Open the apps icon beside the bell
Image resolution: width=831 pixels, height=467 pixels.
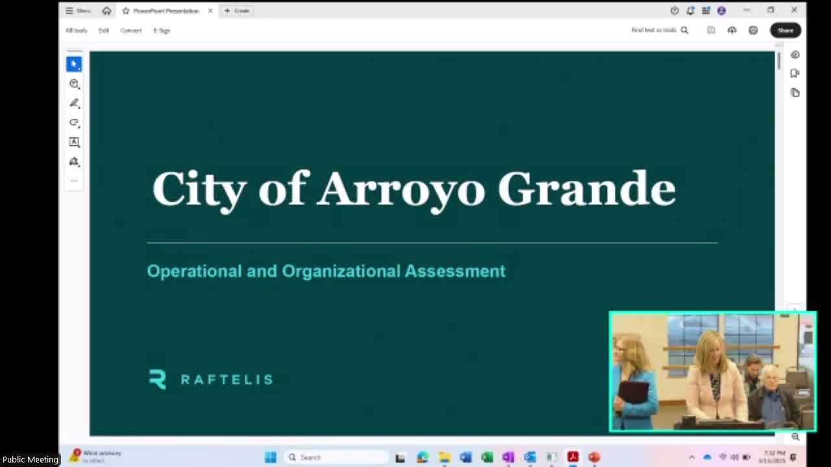click(706, 10)
